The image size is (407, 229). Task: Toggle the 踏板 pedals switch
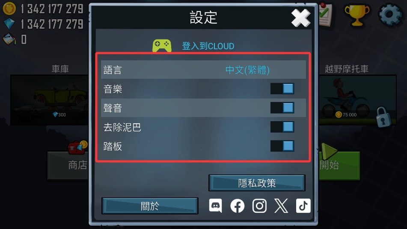[282, 146]
